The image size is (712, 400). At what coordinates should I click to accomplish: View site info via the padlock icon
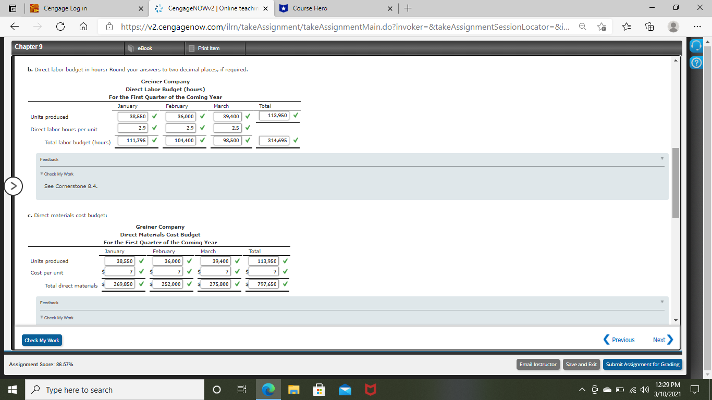pos(109,27)
